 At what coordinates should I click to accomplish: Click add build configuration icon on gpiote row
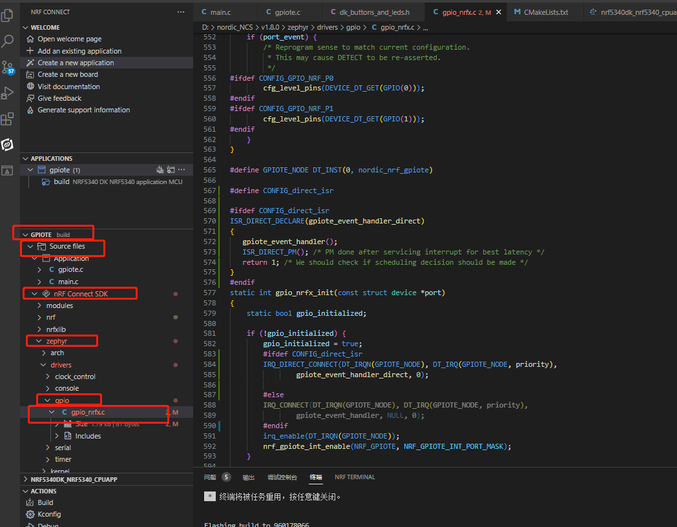pyautogui.click(x=171, y=170)
